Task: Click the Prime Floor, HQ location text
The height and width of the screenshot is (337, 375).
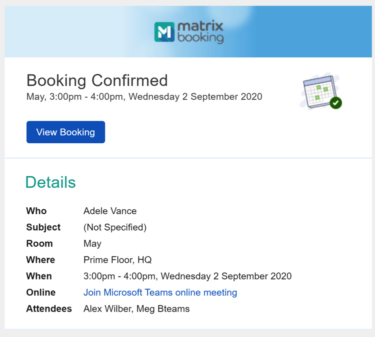Action: 117,260
